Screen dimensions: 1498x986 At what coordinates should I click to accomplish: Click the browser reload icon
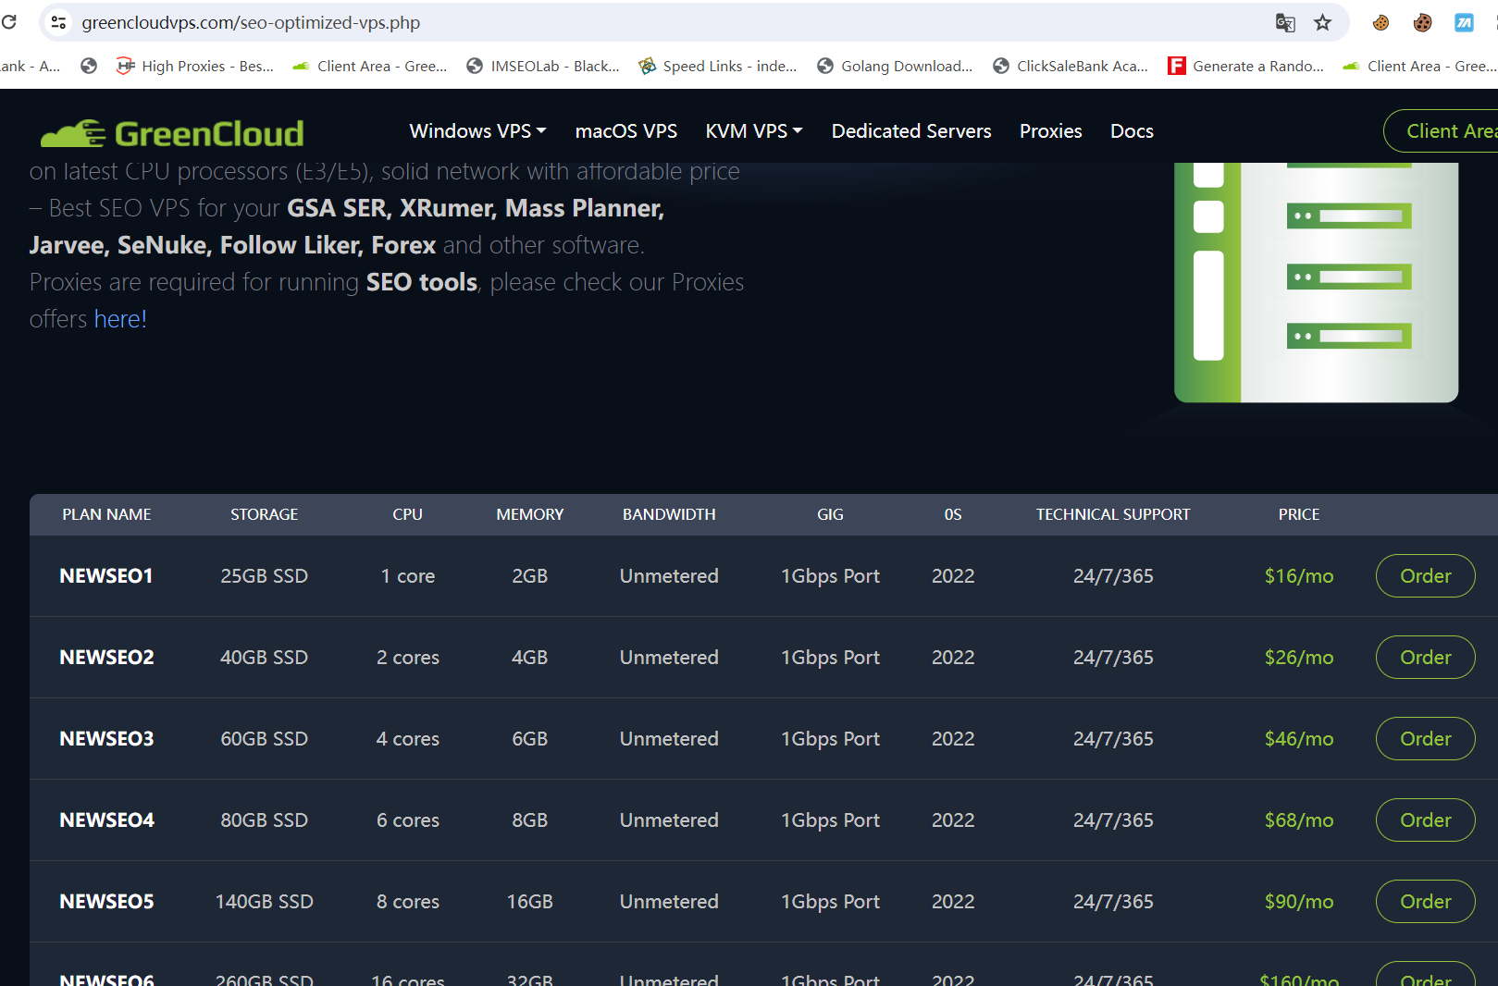tap(9, 22)
